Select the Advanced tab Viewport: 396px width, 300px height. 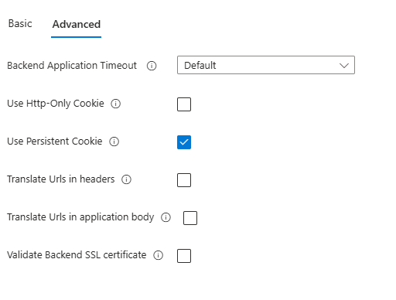pyautogui.click(x=77, y=24)
